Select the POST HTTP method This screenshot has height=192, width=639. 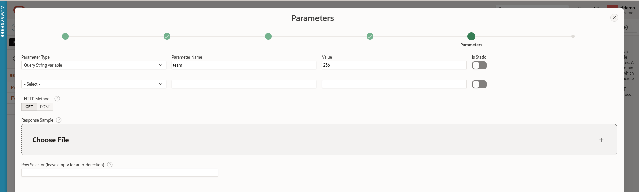click(x=44, y=107)
